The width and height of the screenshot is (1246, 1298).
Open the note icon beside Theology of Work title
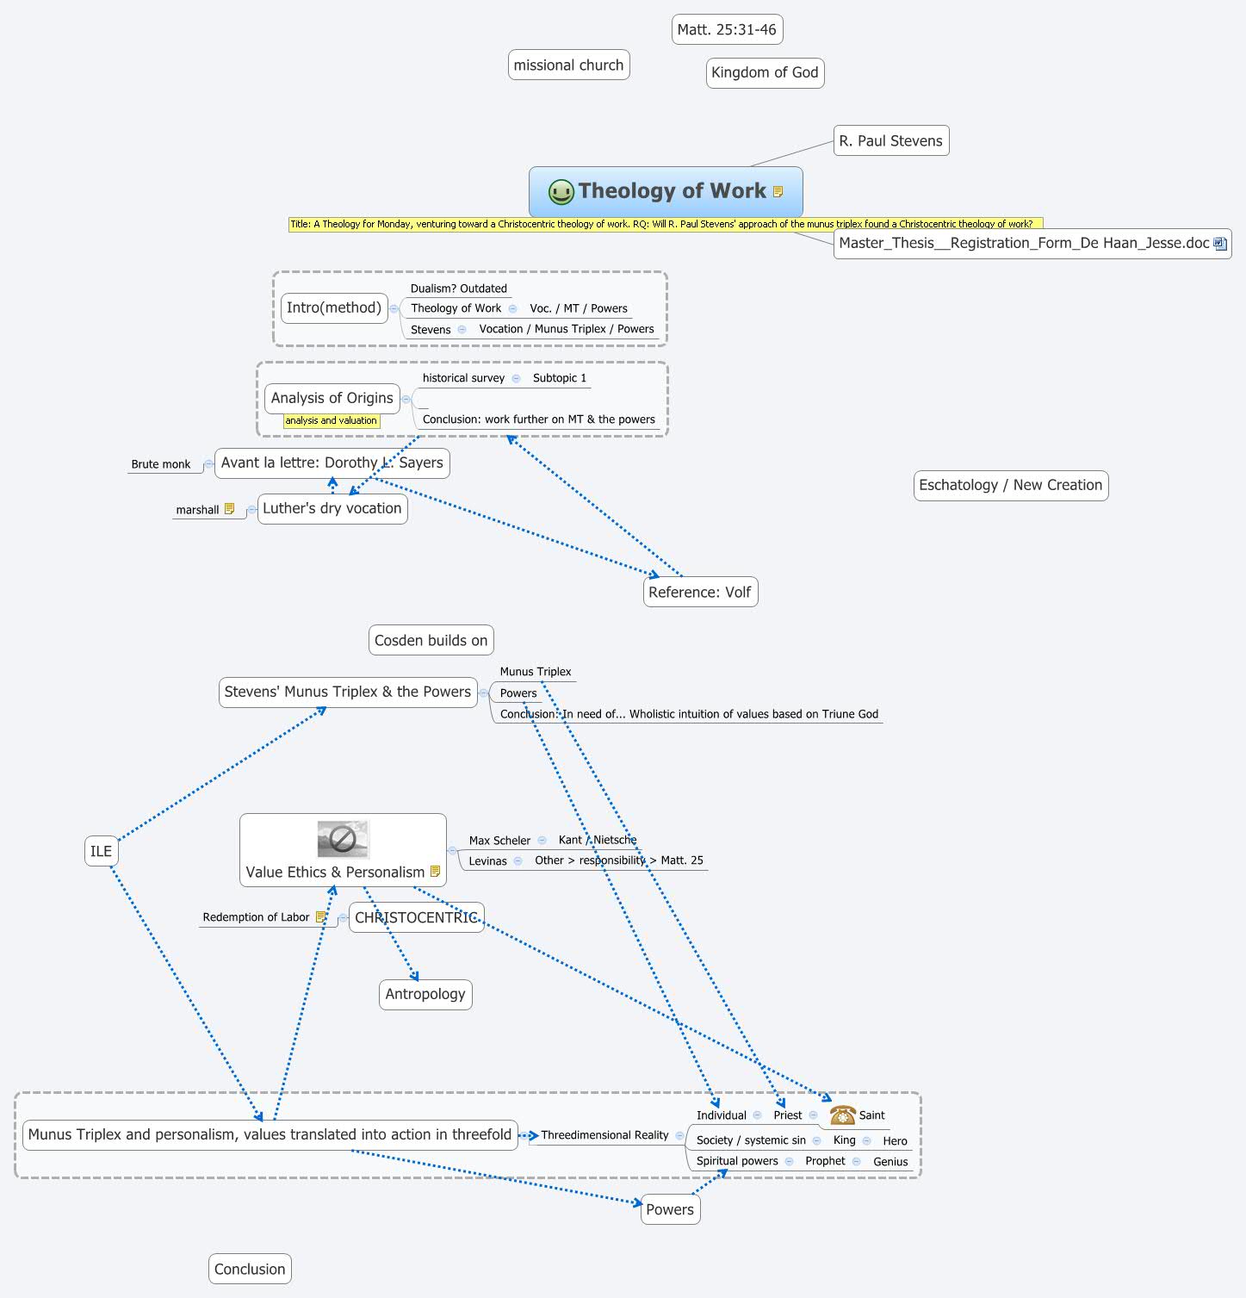[779, 189]
